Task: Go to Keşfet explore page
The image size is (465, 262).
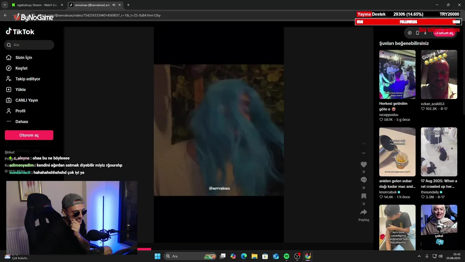Action: (x=21, y=68)
